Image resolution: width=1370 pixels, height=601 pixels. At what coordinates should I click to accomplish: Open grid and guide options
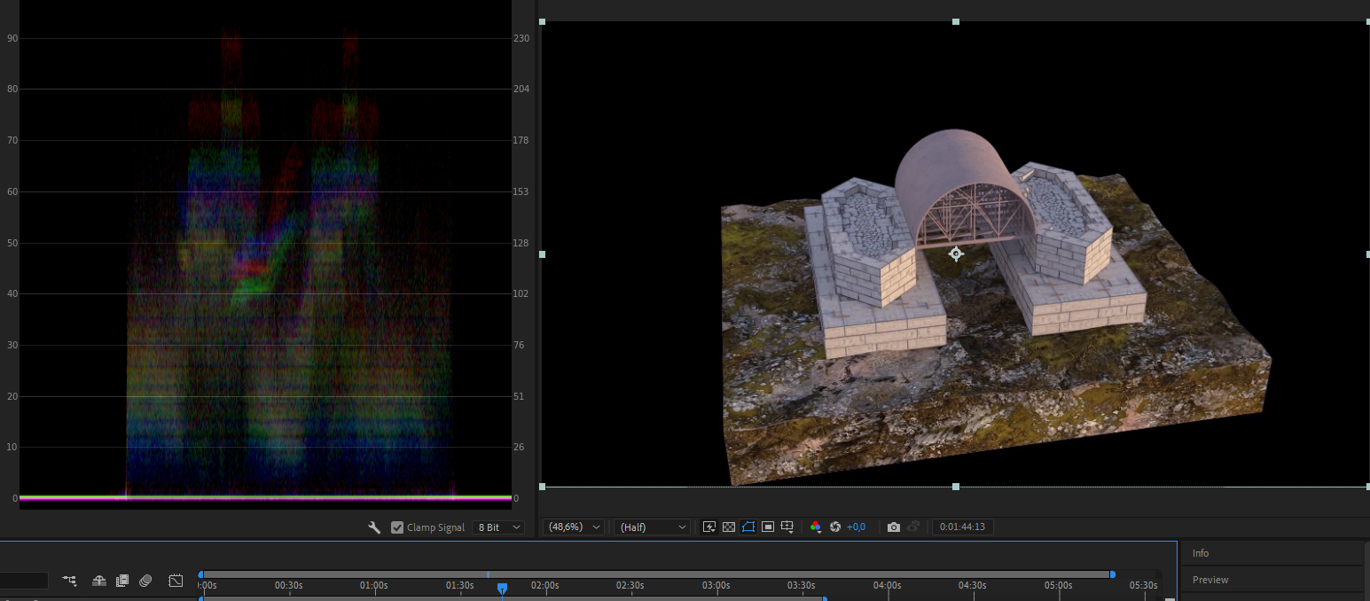[787, 527]
